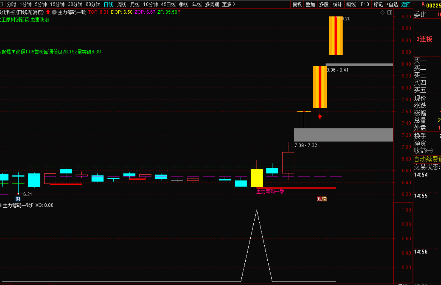This screenshot has height=285, width=441.
Task: Click the 涨榜 marker badge on chart
Action: 322,199
